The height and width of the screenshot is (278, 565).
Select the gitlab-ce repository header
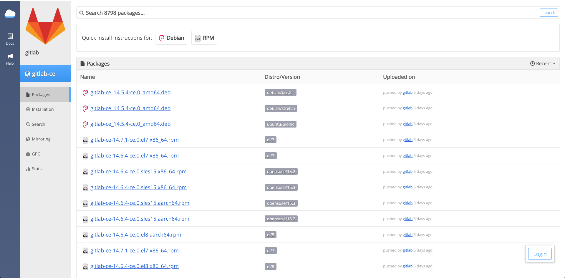45,73
